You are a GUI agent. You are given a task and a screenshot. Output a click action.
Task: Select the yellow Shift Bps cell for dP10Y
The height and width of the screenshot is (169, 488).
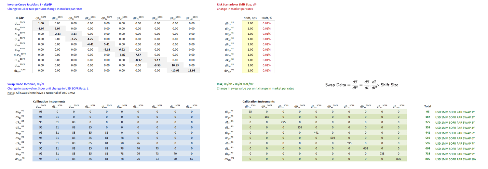[x=250, y=70]
